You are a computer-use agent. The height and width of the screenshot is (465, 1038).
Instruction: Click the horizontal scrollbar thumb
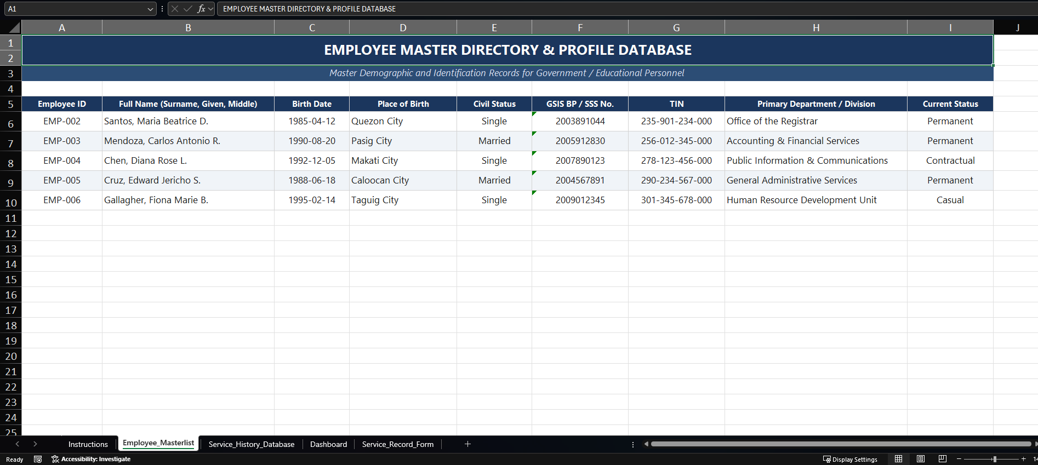[x=841, y=444]
